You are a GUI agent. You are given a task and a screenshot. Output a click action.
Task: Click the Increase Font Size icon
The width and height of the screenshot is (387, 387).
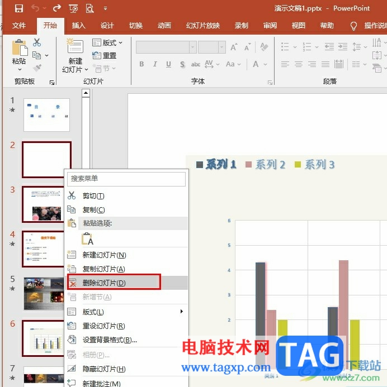pos(234,47)
